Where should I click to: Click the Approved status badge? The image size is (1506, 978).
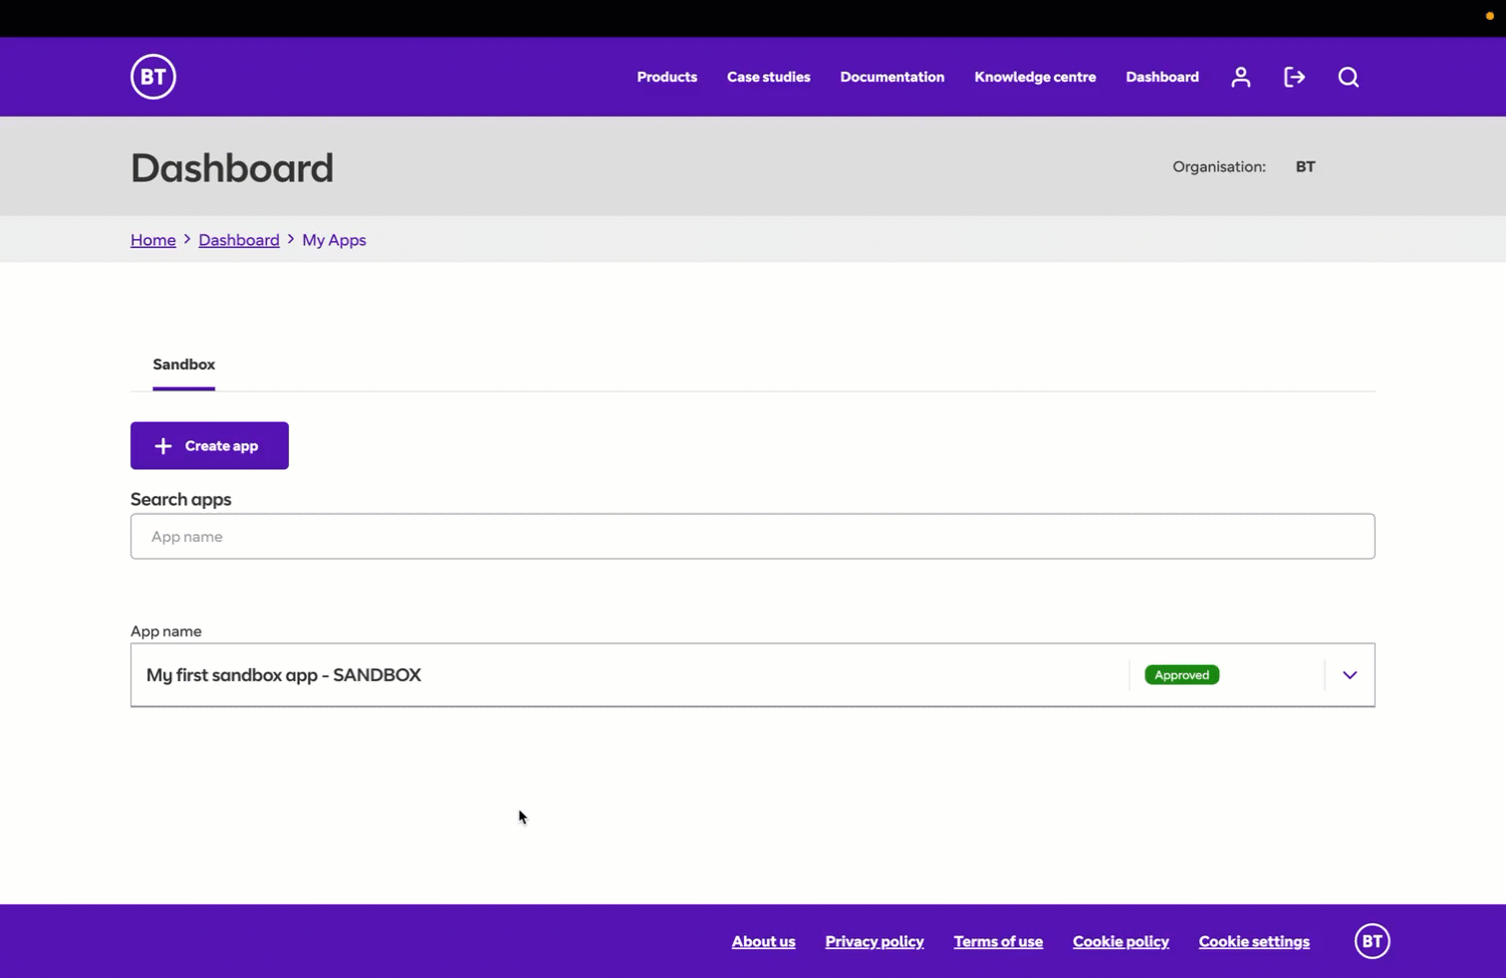coord(1181,675)
